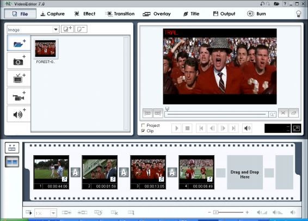Click the mark-in trim icon

point(147,113)
